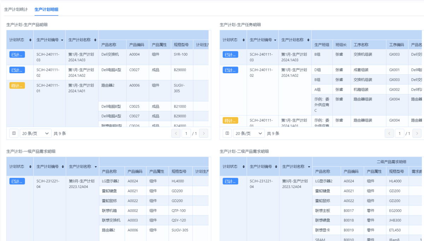Image resolution: width=424 pixels, height=241 pixels.
Task: Sort 生产计划名称 column in 生产任务明细 table
Action: pyautogui.click(x=308, y=40)
